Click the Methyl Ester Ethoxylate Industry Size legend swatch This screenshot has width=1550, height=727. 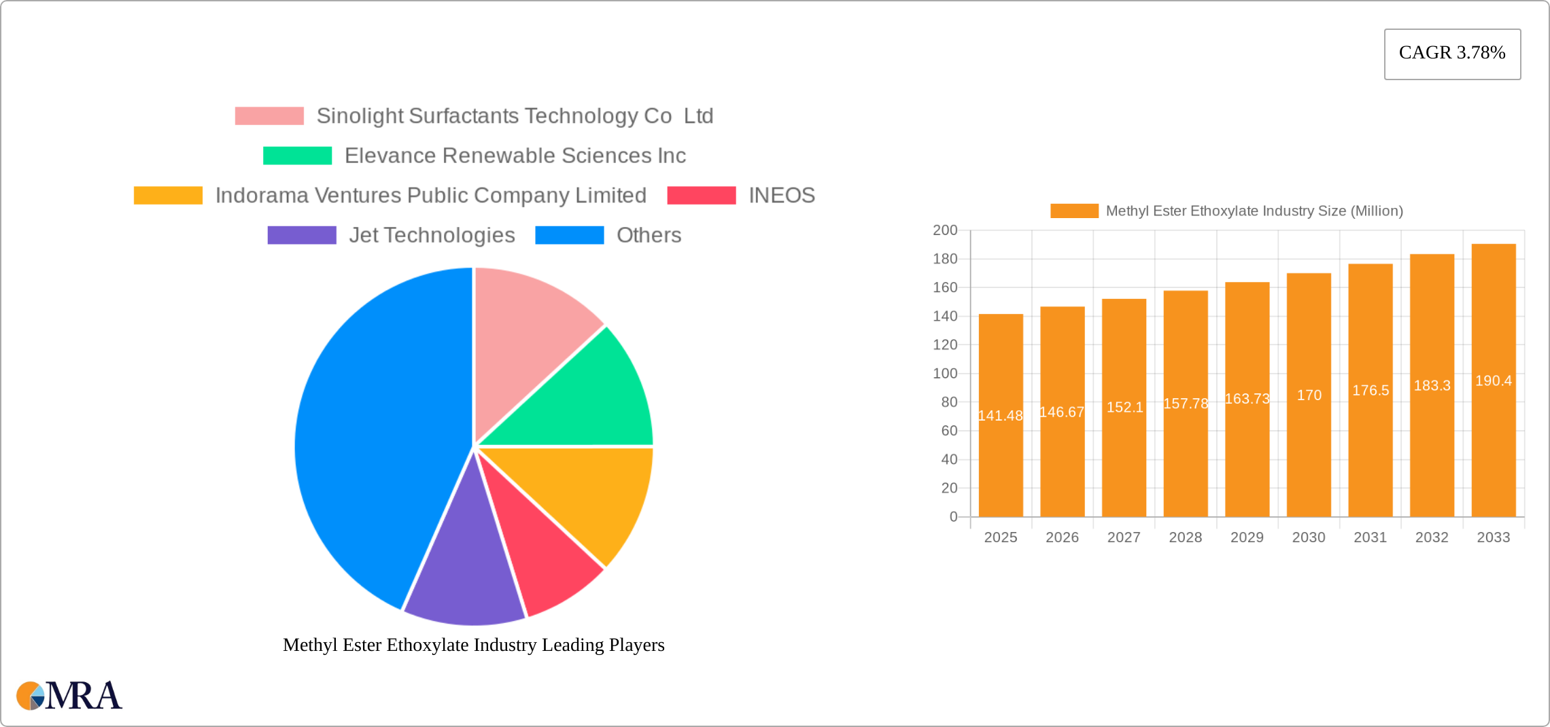[x=1074, y=211]
